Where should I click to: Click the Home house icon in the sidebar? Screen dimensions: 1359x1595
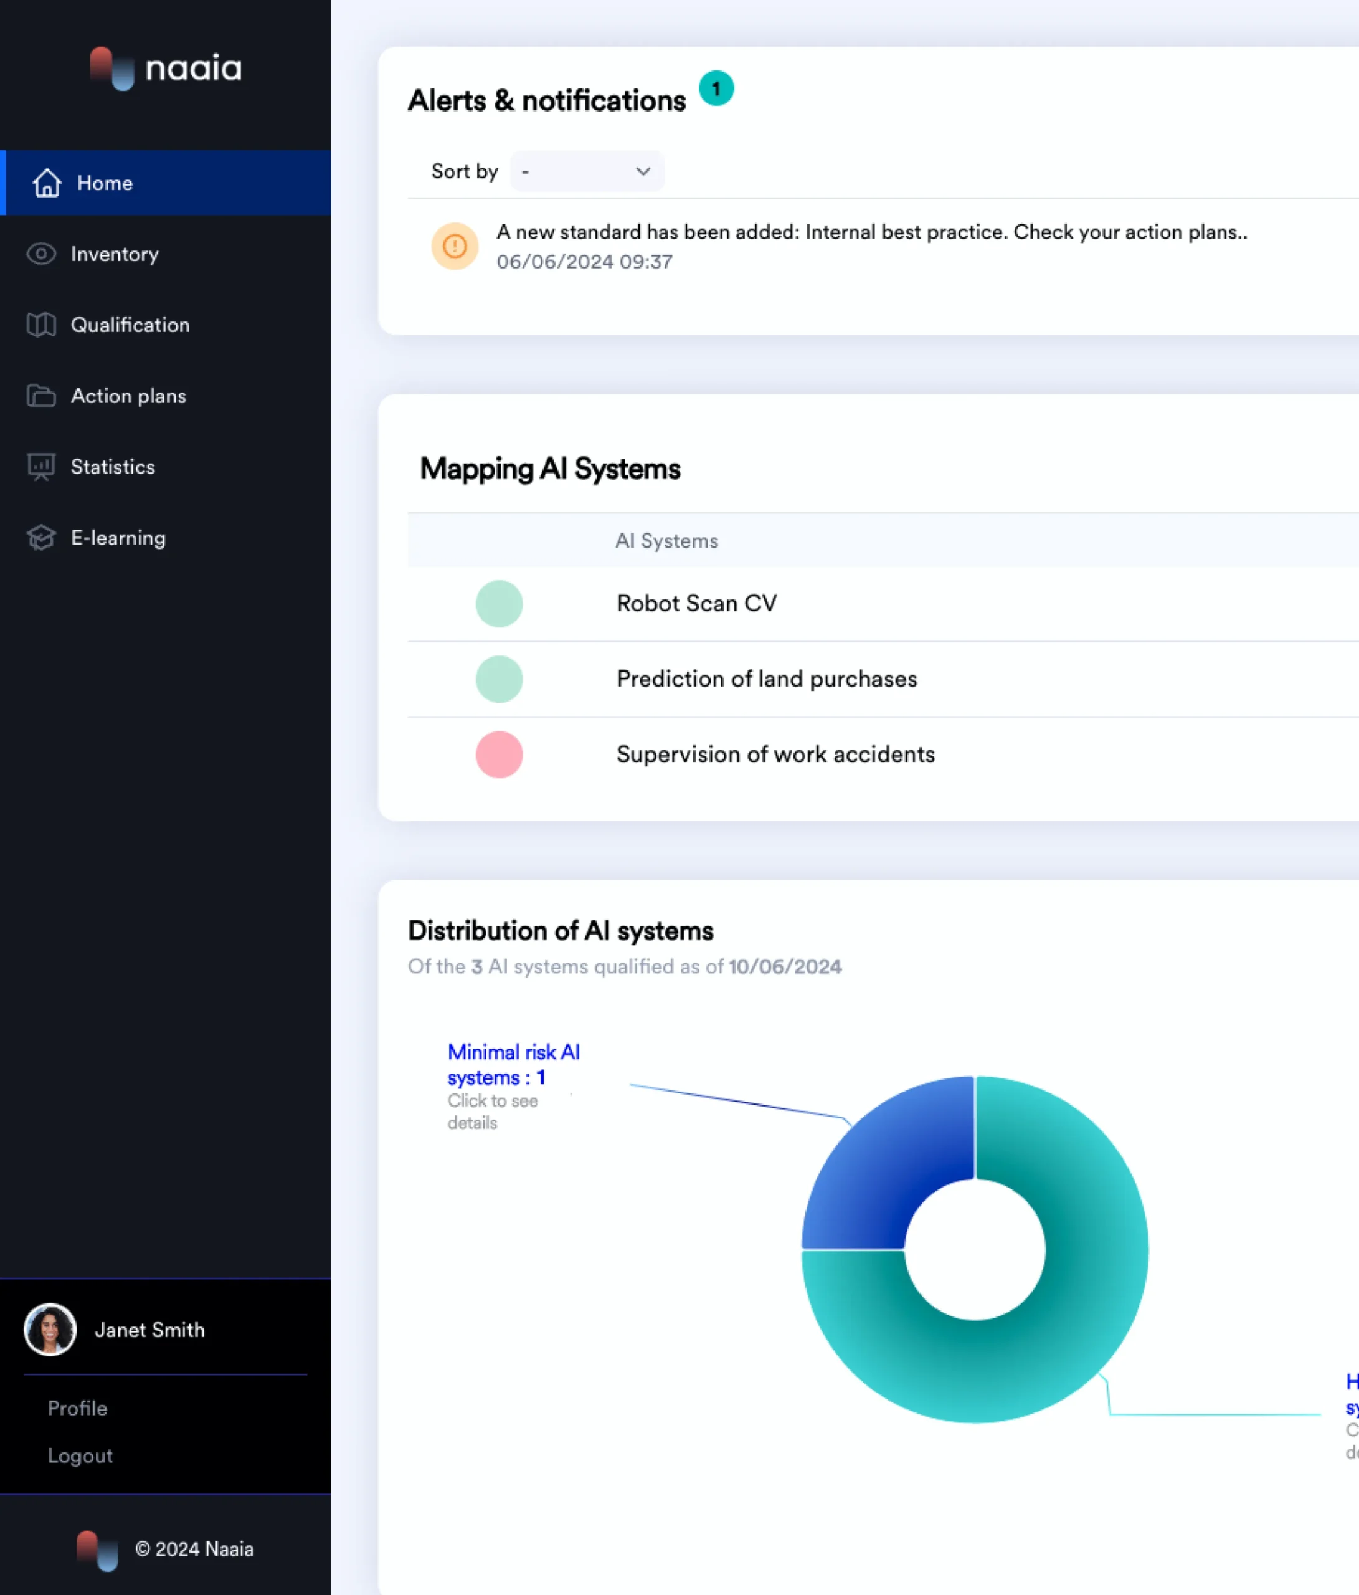point(47,183)
